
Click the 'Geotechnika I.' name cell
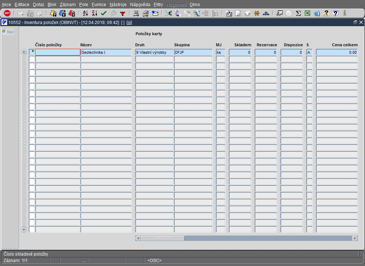[106, 52]
